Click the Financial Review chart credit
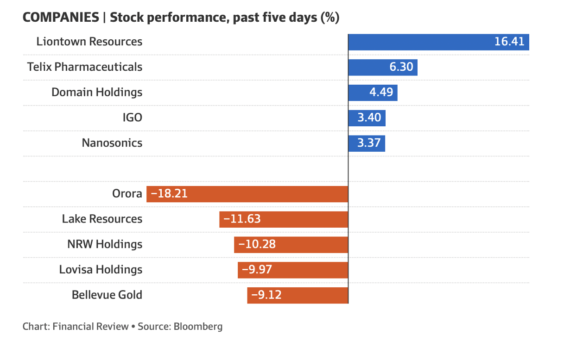The image size is (570, 347). pos(90,326)
